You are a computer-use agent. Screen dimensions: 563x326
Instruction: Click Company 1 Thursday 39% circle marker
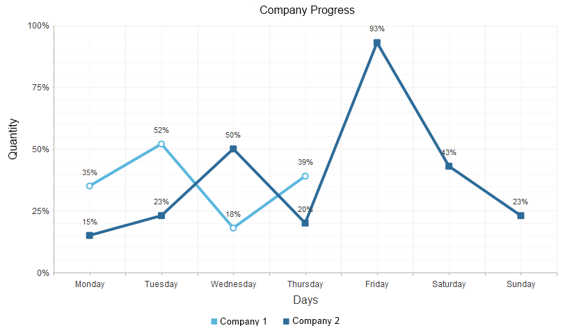coord(305,176)
